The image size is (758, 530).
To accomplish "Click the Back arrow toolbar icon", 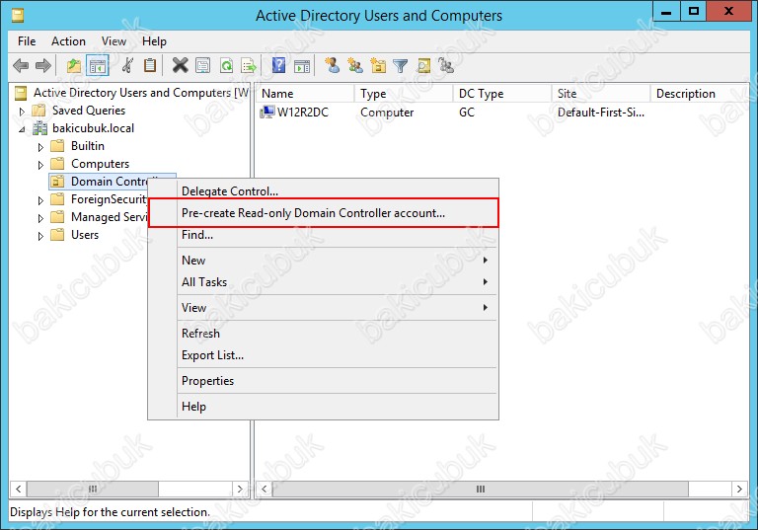I will tap(21, 65).
